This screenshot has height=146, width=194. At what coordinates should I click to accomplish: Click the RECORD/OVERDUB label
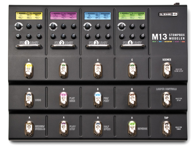tap(40, 128)
